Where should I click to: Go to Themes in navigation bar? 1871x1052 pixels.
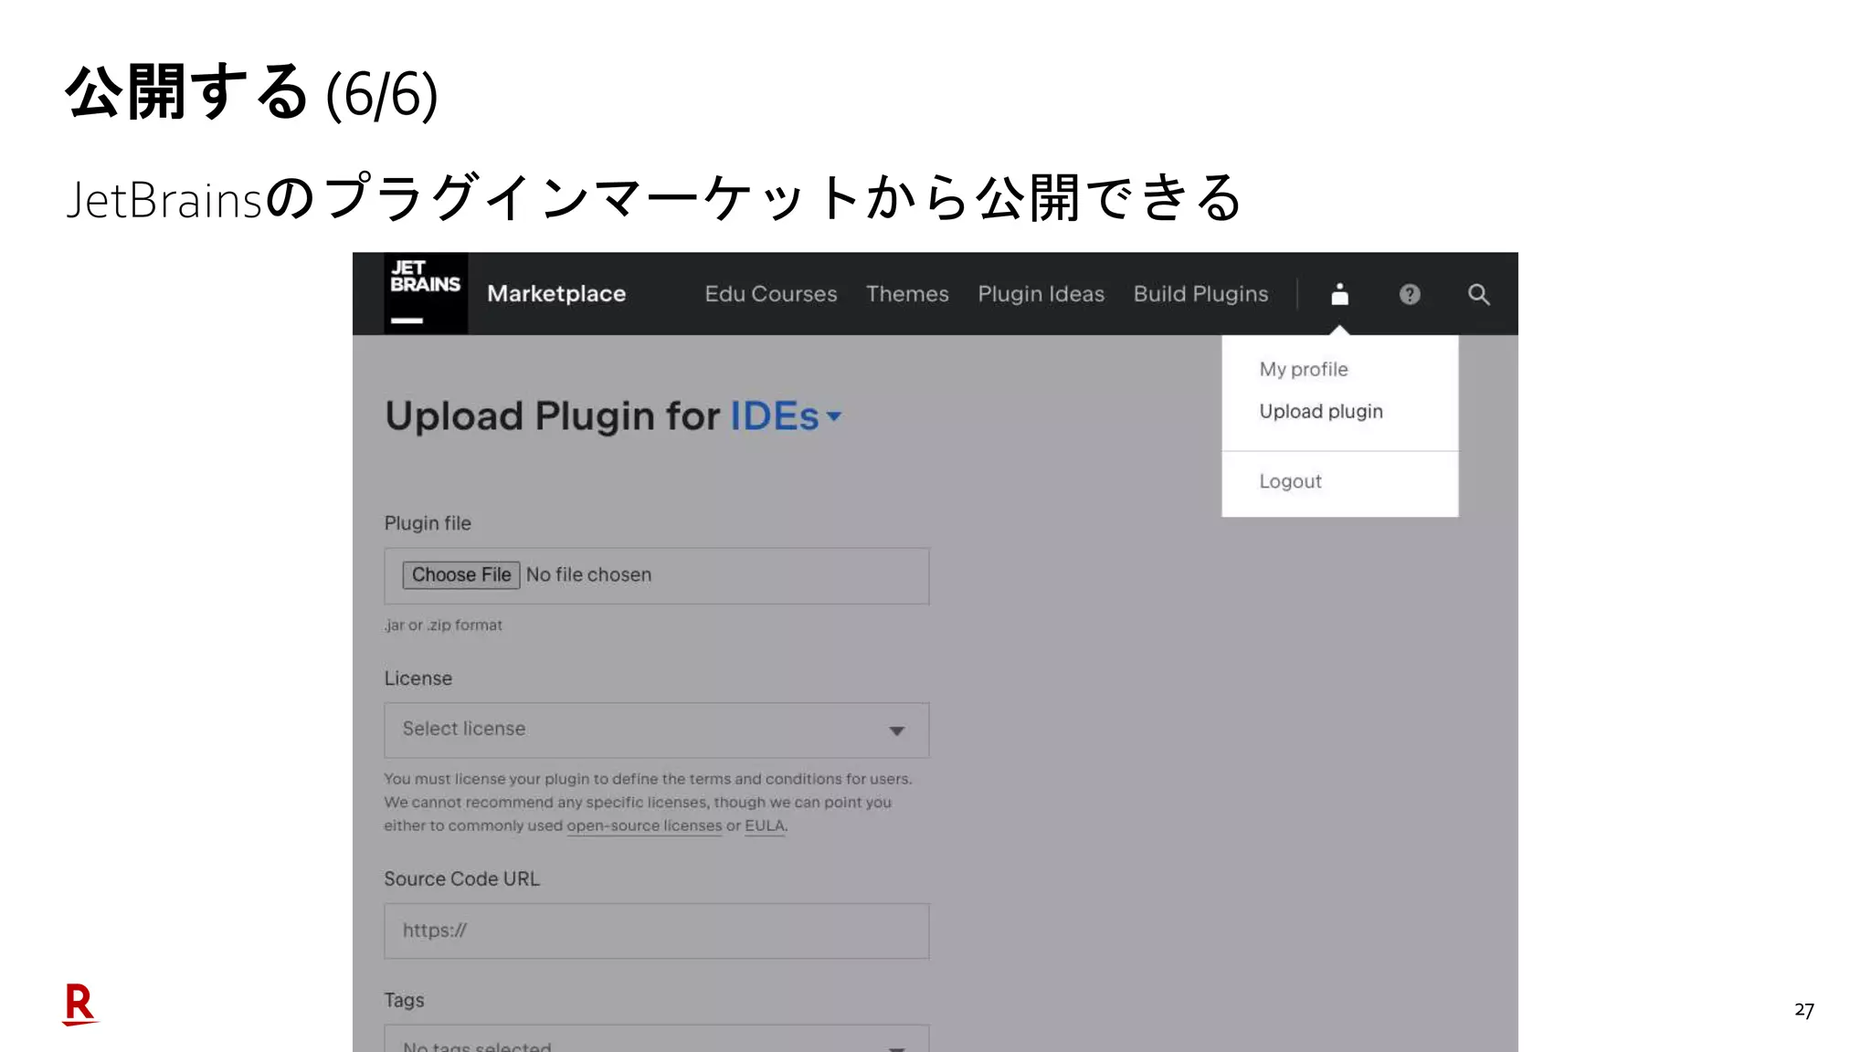click(x=907, y=294)
